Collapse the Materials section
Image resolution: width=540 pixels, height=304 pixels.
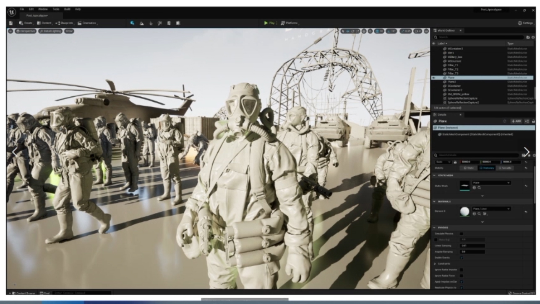pyautogui.click(x=434, y=201)
